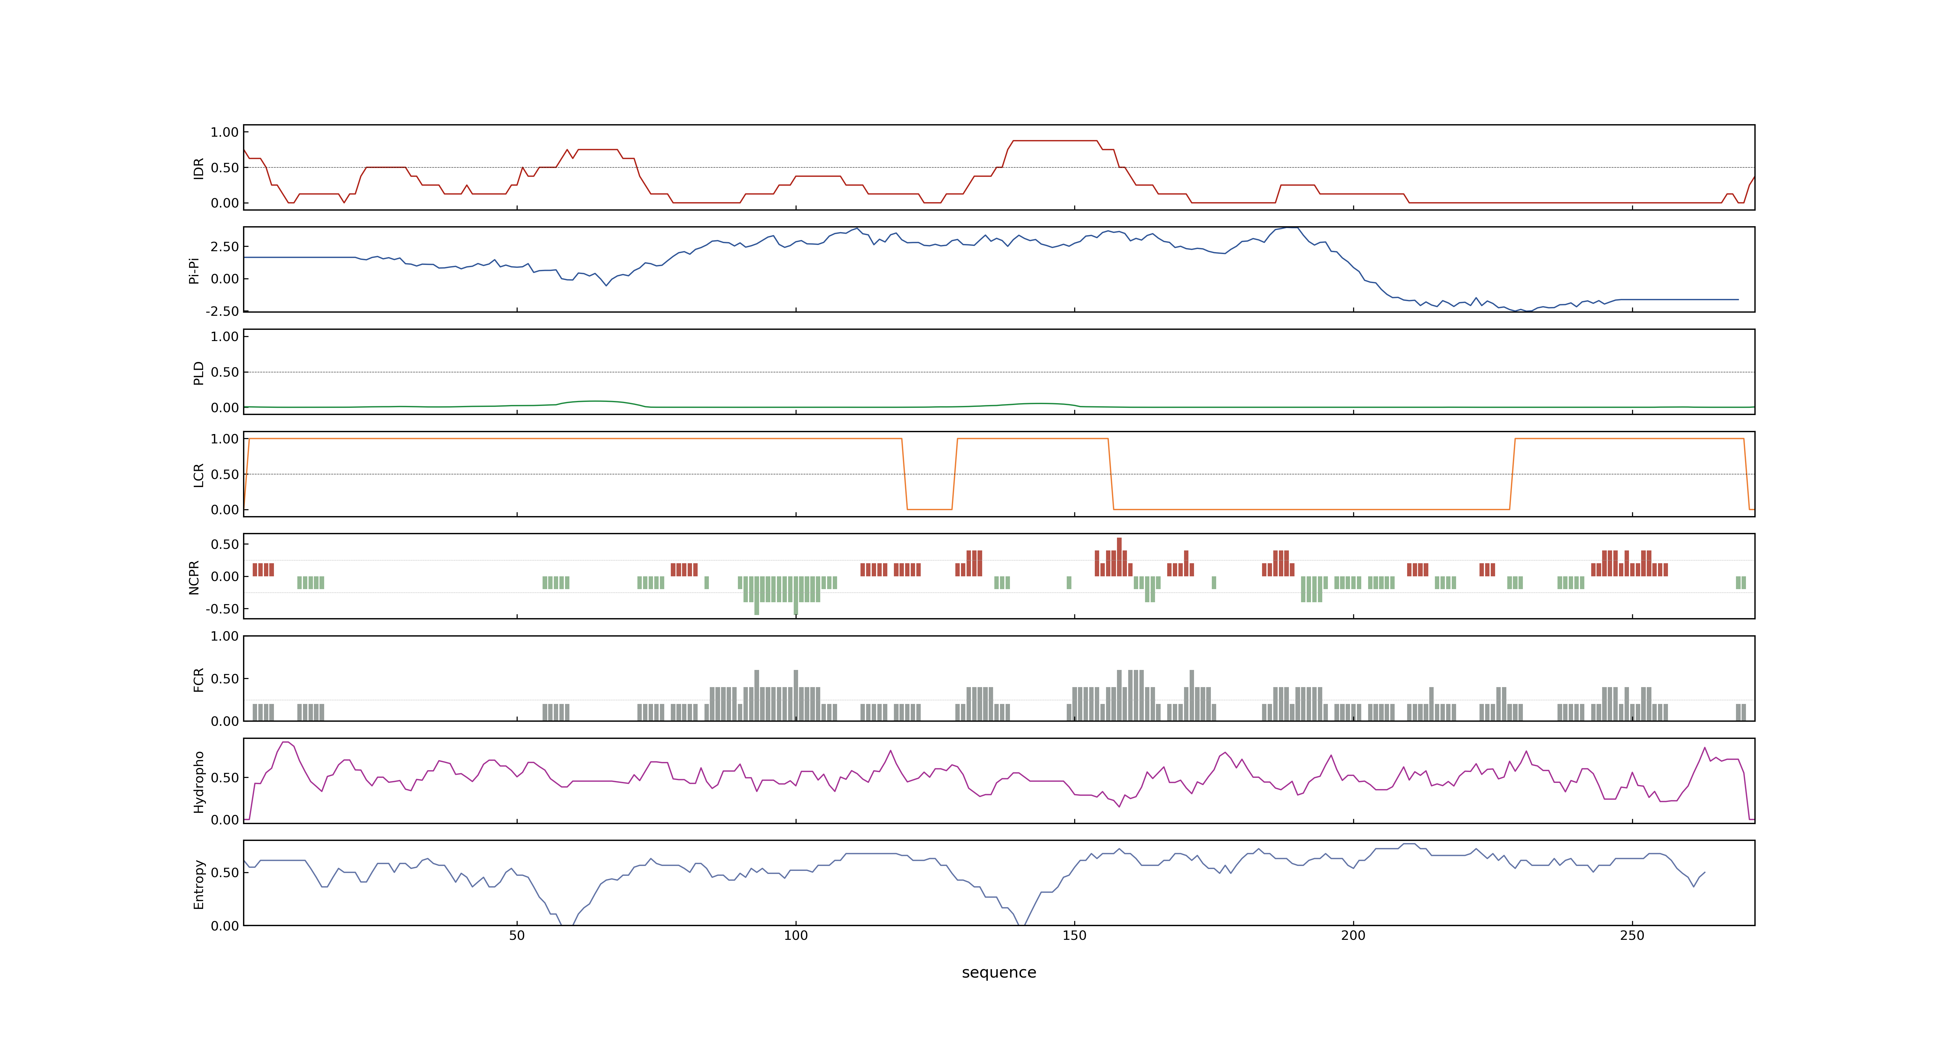
Task: Click the 2.50 tick on Pi-Pi axis
Action: pos(225,247)
